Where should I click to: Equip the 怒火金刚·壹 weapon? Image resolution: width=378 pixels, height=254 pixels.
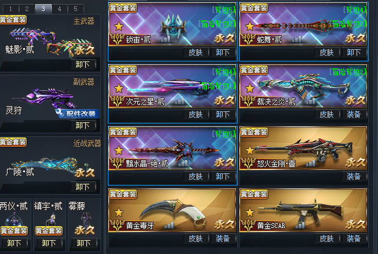(x=354, y=176)
